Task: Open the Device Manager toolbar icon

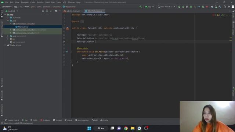Action: pyautogui.click(x=216, y=7)
